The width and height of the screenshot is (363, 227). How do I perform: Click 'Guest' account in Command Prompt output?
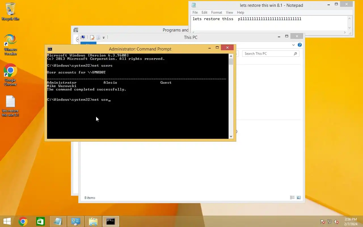(x=166, y=83)
